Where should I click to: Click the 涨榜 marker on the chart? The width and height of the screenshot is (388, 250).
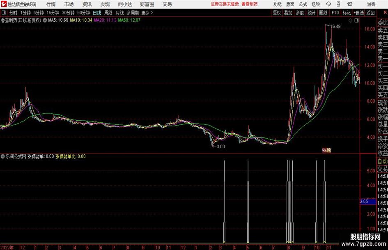coord(326,150)
